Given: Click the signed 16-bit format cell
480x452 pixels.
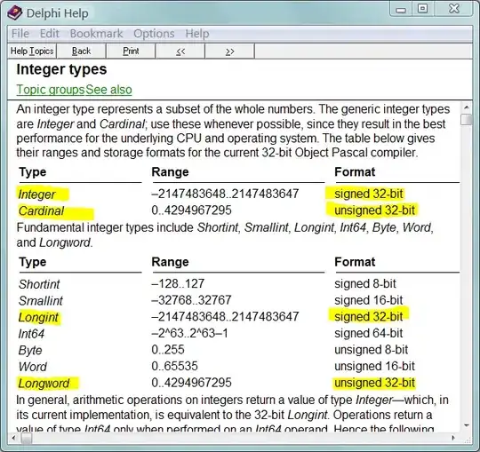Looking at the screenshot, I should 369,300.
